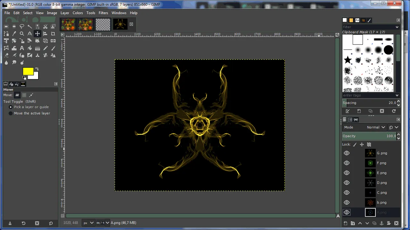Toggle visibility of the A.png layer
The height and width of the screenshot is (230, 410).
(347, 212)
